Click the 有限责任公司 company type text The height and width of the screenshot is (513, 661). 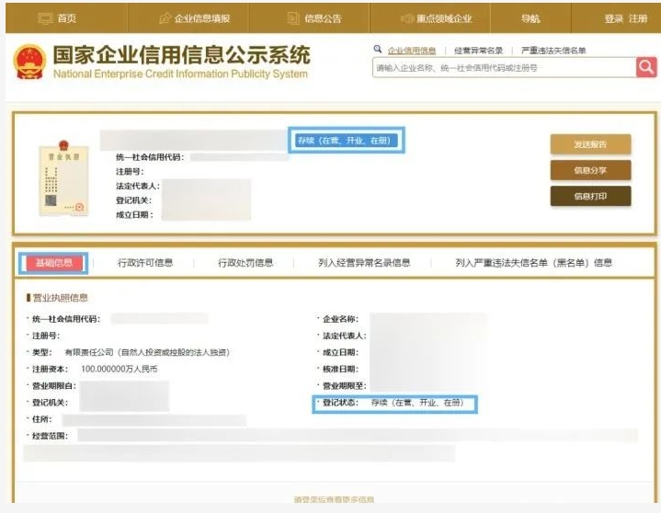pos(147,352)
